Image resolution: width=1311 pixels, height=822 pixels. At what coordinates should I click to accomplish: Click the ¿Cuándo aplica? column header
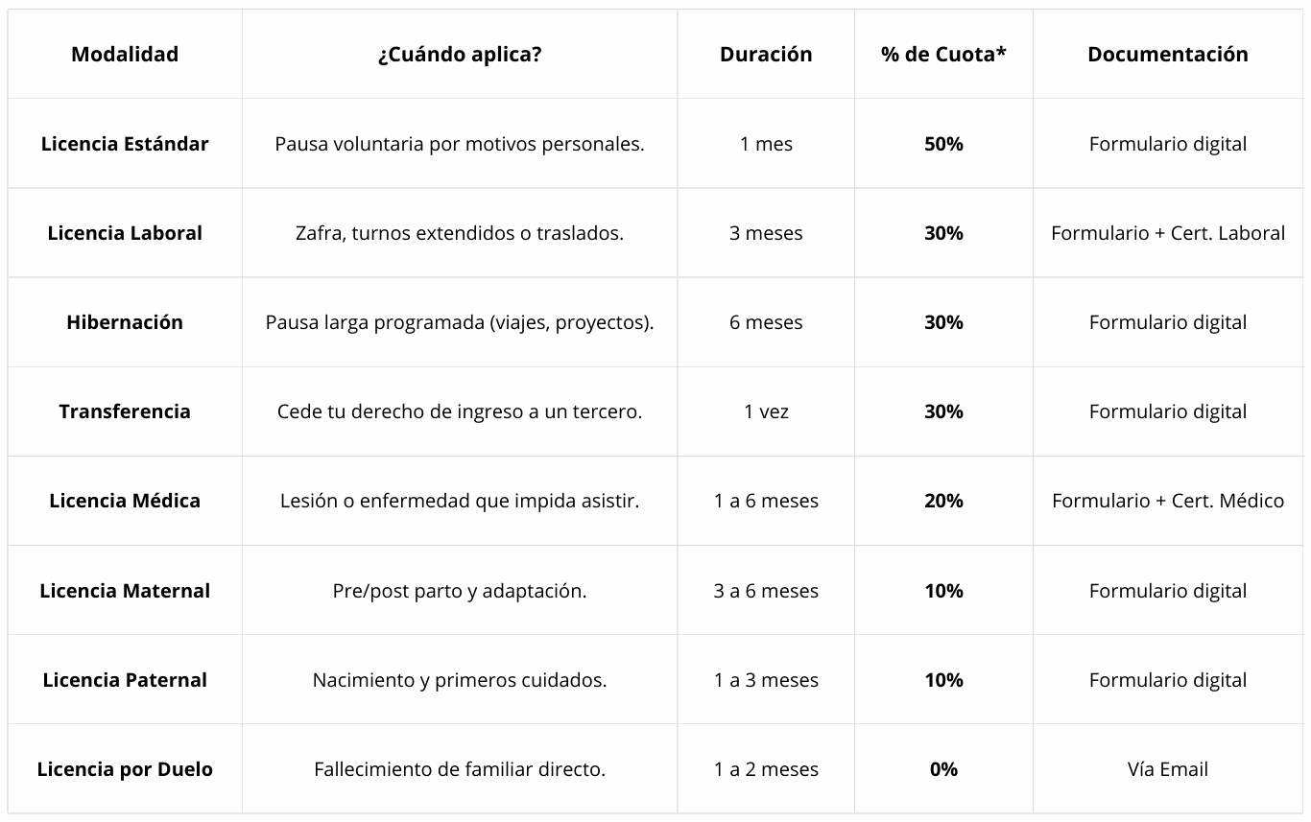point(459,55)
